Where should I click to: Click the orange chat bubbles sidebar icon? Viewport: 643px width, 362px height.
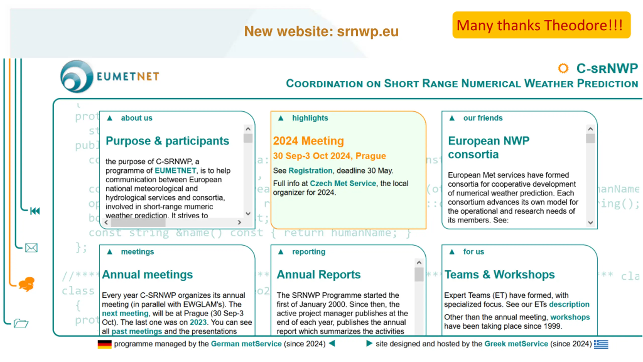click(27, 284)
